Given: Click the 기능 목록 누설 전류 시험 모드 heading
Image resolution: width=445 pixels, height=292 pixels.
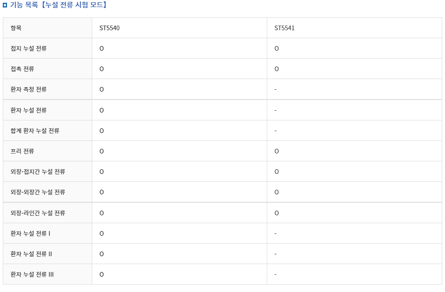Looking at the screenshot, I should click(58, 5).
